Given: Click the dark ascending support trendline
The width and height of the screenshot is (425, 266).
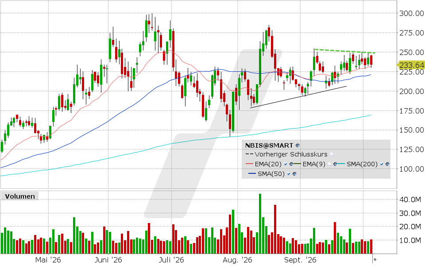Looking at the screenshot, I should click(x=298, y=97).
